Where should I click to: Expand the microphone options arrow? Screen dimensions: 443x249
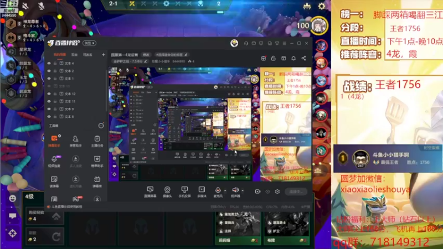click(225, 190)
